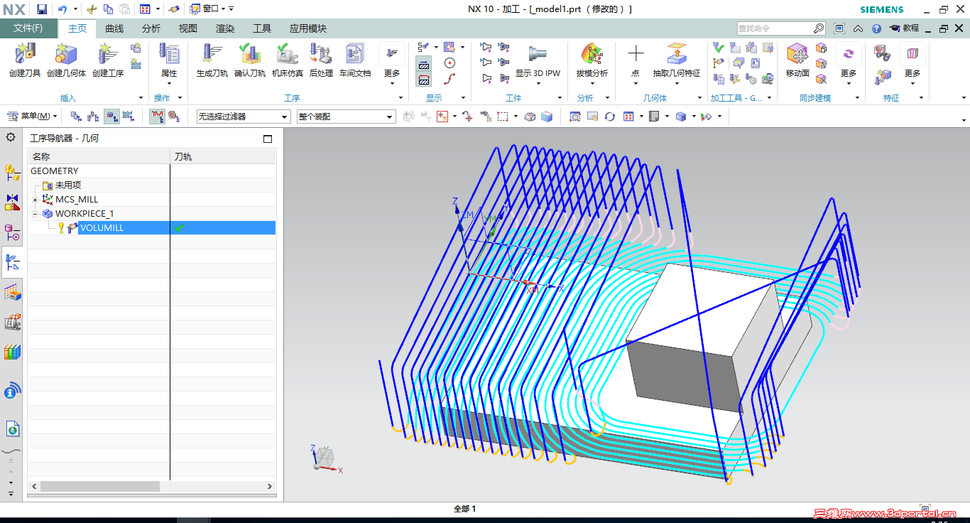
Task: Click the Create Operation (创建工序) icon
Action: tap(107, 55)
